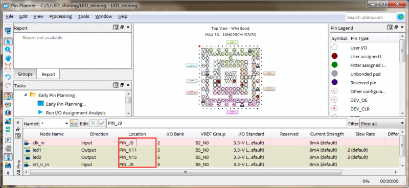
Task: Click the dark red User assigned swatch
Action: pyautogui.click(x=335, y=56)
